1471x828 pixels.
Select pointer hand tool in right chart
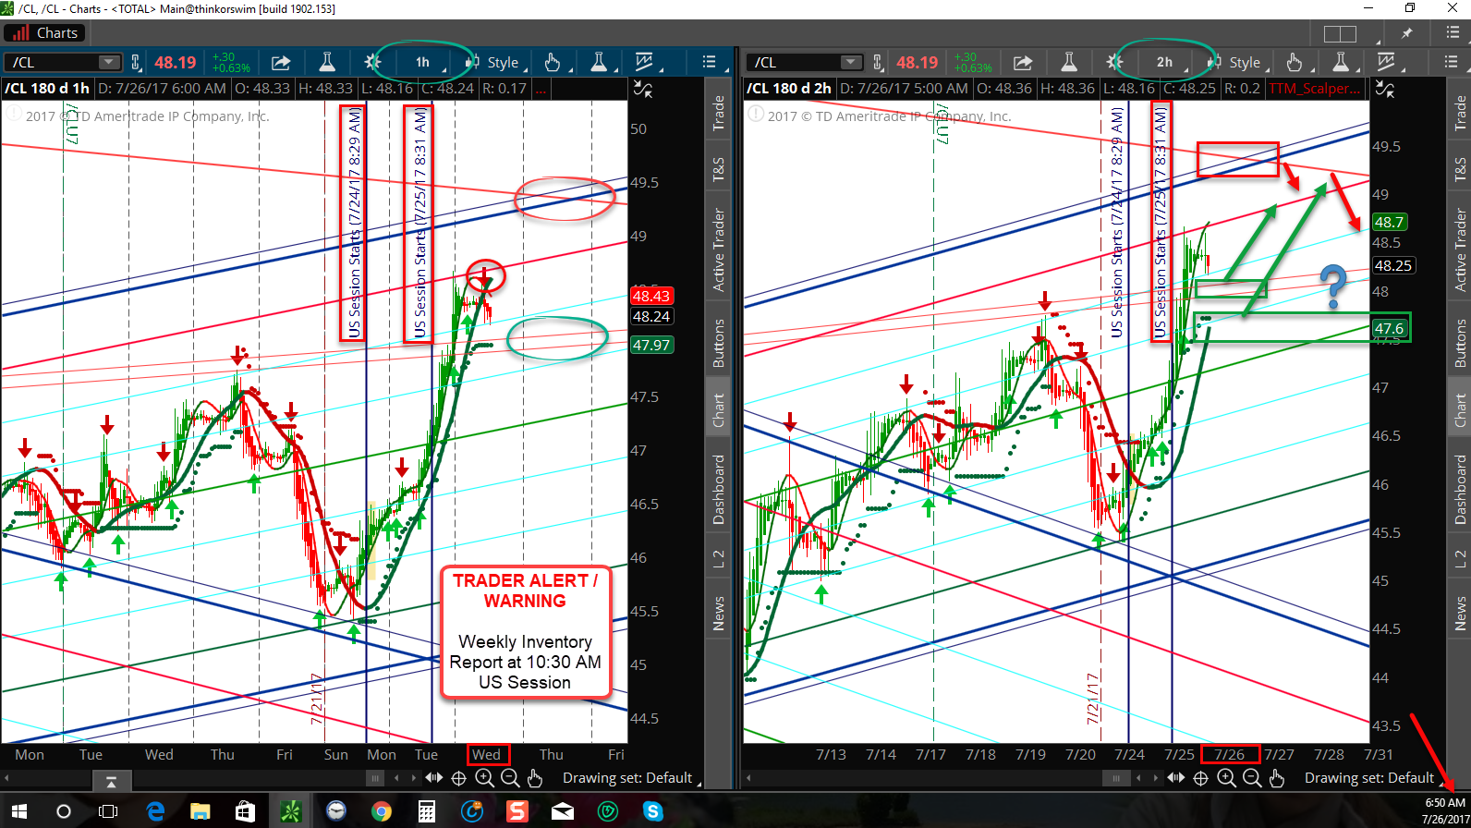pos(1295,63)
